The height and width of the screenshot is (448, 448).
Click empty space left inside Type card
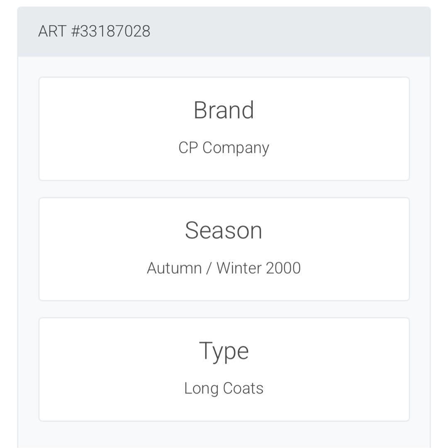point(91,370)
